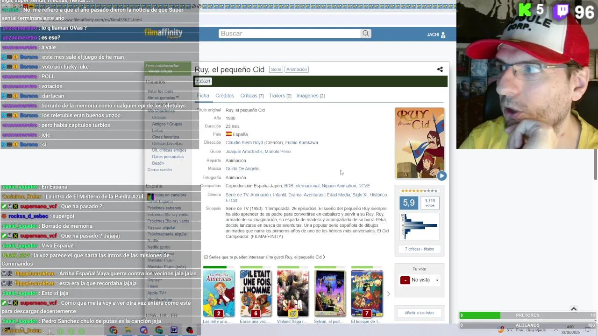The image size is (598, 336).
Task: Open Il était une fois l'homme thumbnail
Action: [x=256, y=293]
